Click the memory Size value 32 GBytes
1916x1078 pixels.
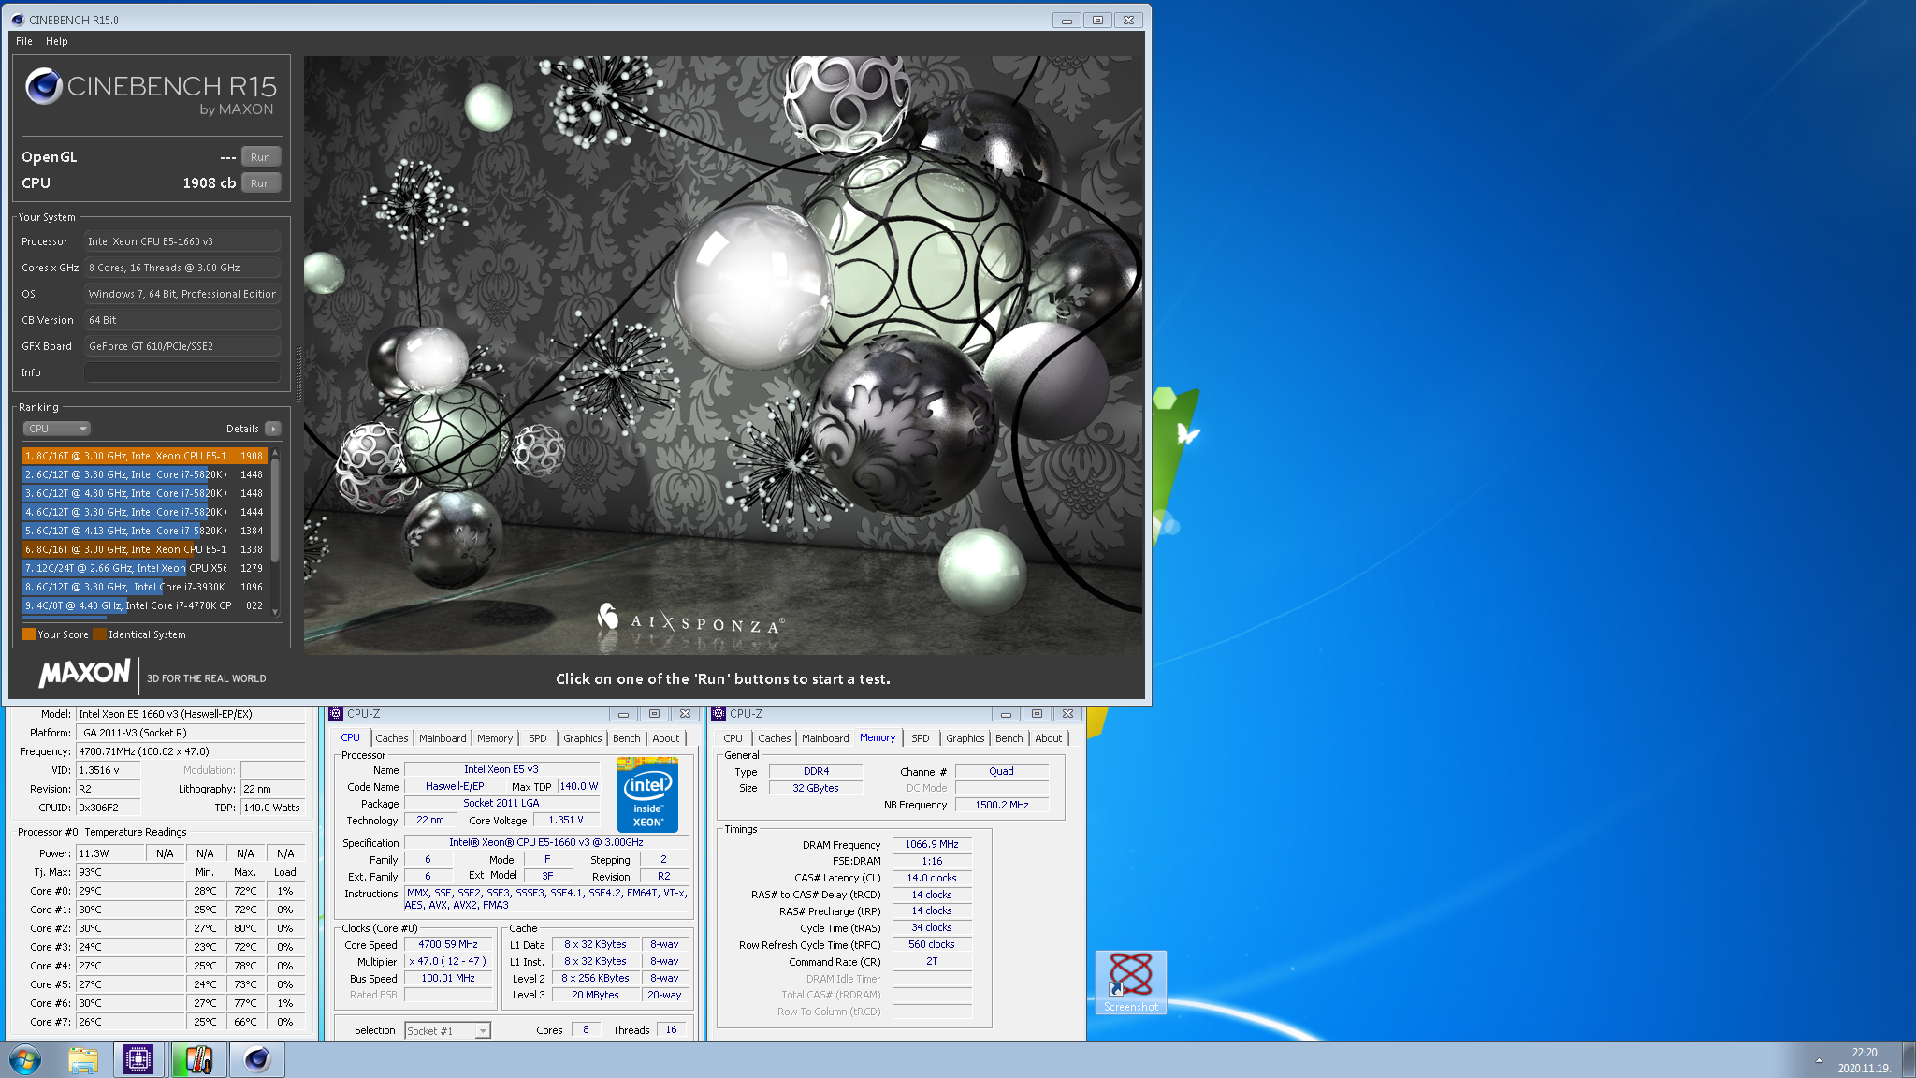(816, 788)
